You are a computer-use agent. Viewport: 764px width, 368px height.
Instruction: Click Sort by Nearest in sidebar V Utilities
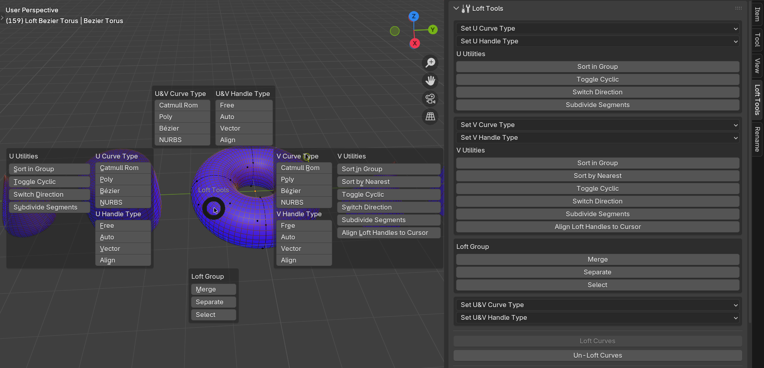click(x=598, y=176)
